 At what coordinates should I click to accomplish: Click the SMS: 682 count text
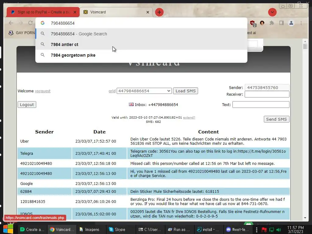point(153,122)
